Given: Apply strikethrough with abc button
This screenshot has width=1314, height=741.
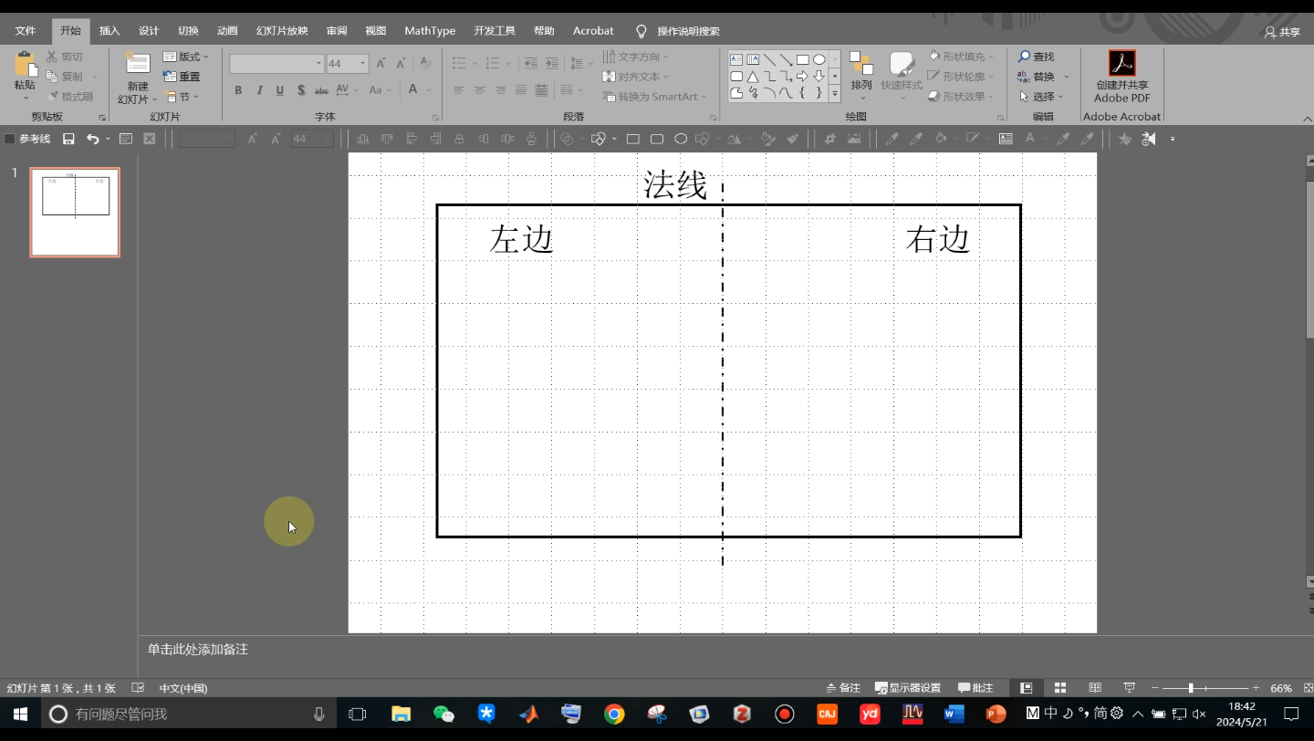Looking at the screenshot, I should 321,90.
